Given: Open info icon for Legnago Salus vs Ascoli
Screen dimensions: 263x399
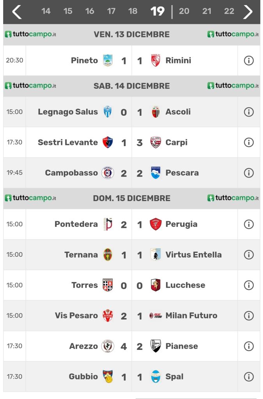Looking at the screenshot, I should (249, 112).
